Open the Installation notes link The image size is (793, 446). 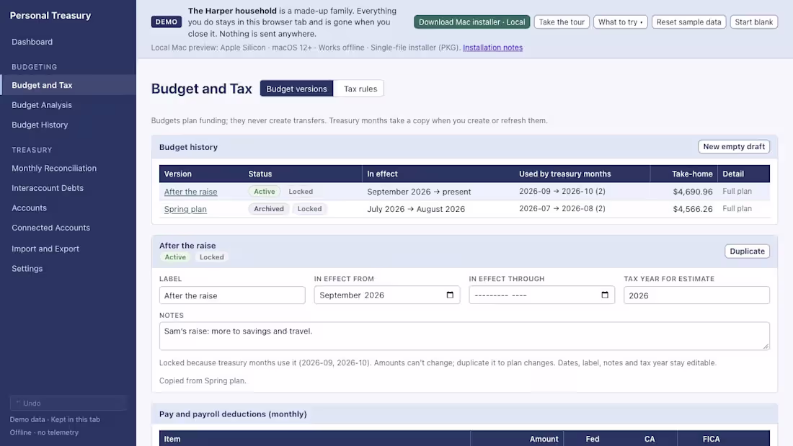coord(492,48)
